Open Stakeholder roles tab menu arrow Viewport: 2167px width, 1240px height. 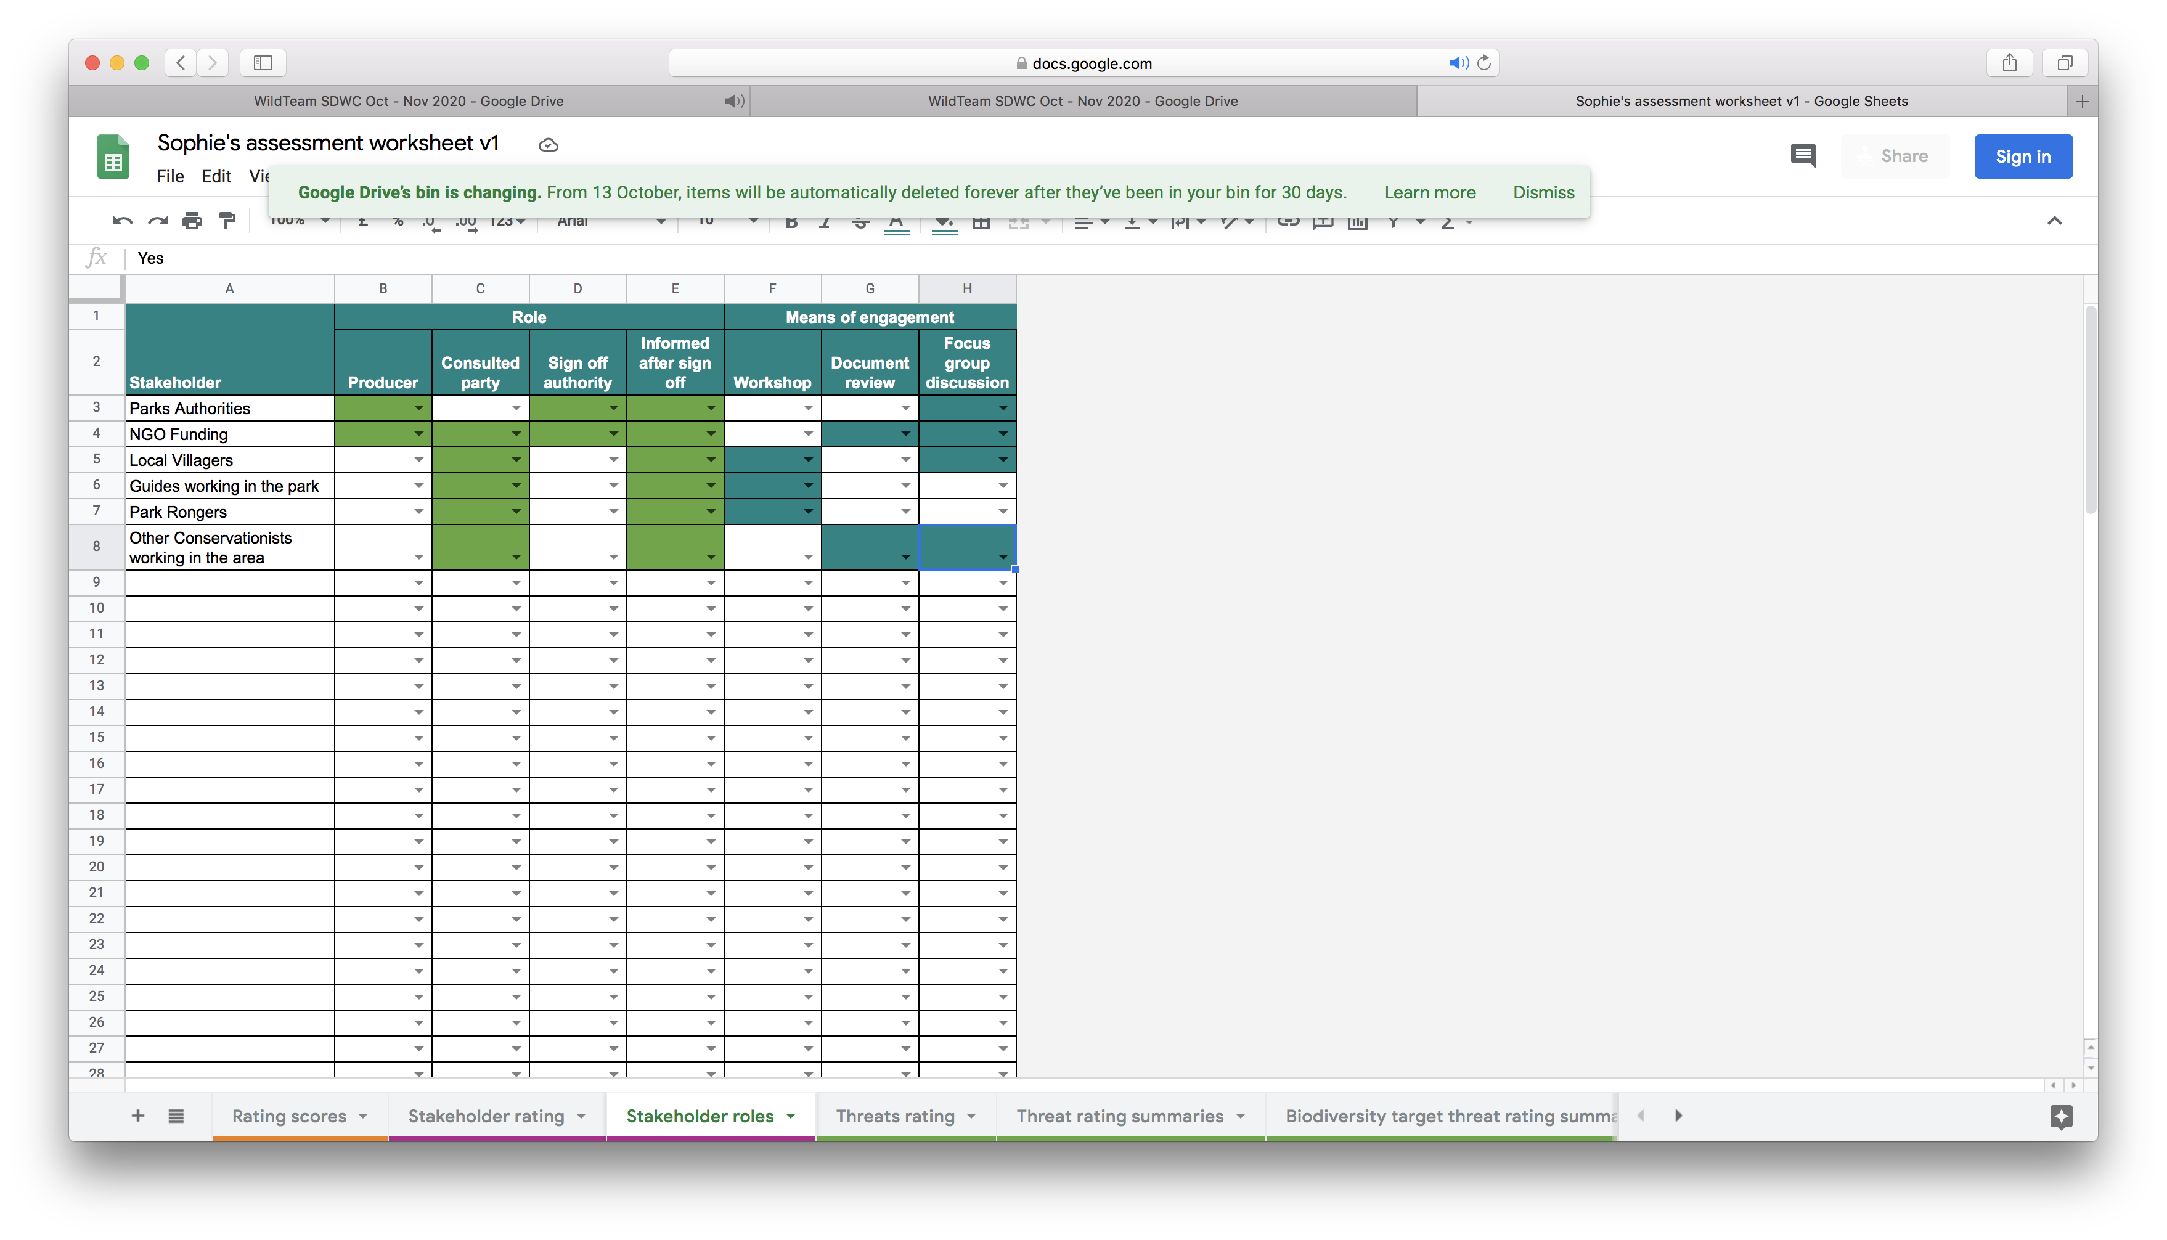(791, 1116)
